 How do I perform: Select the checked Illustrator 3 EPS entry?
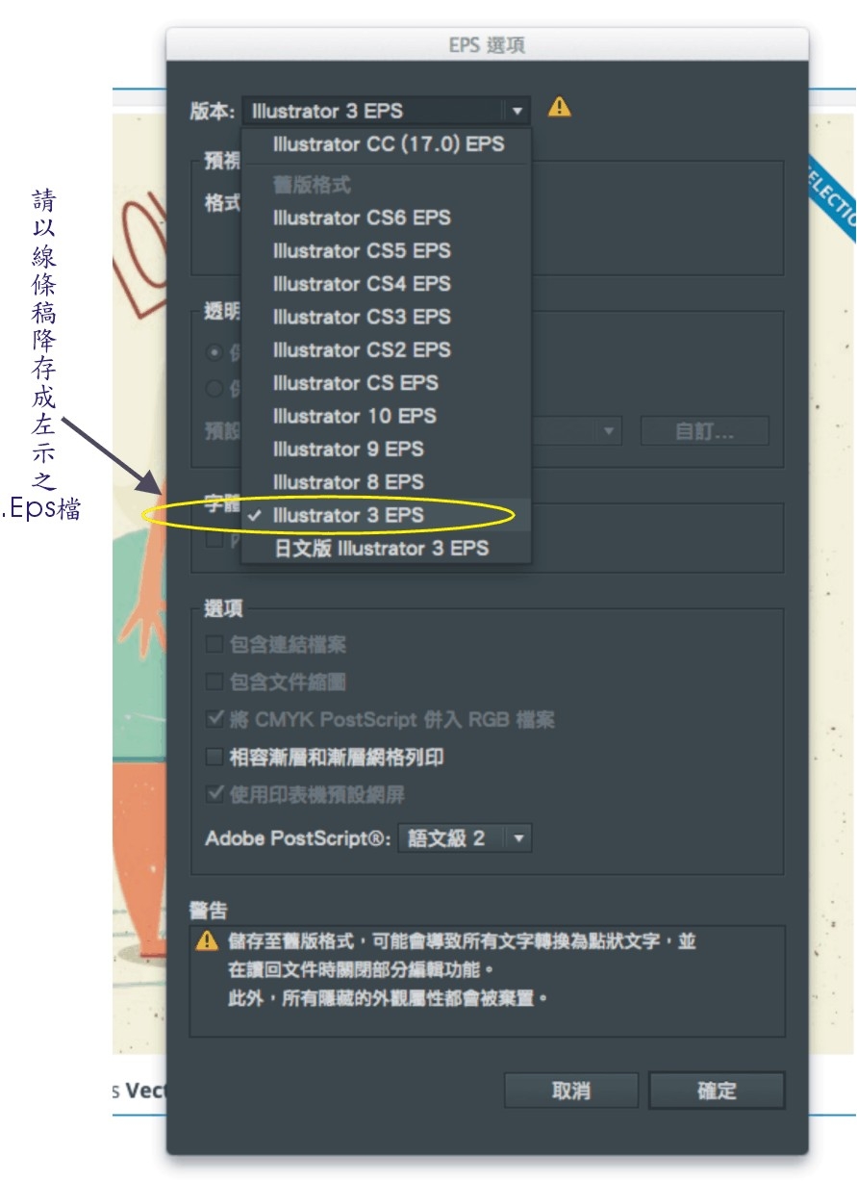click(348, 515)
